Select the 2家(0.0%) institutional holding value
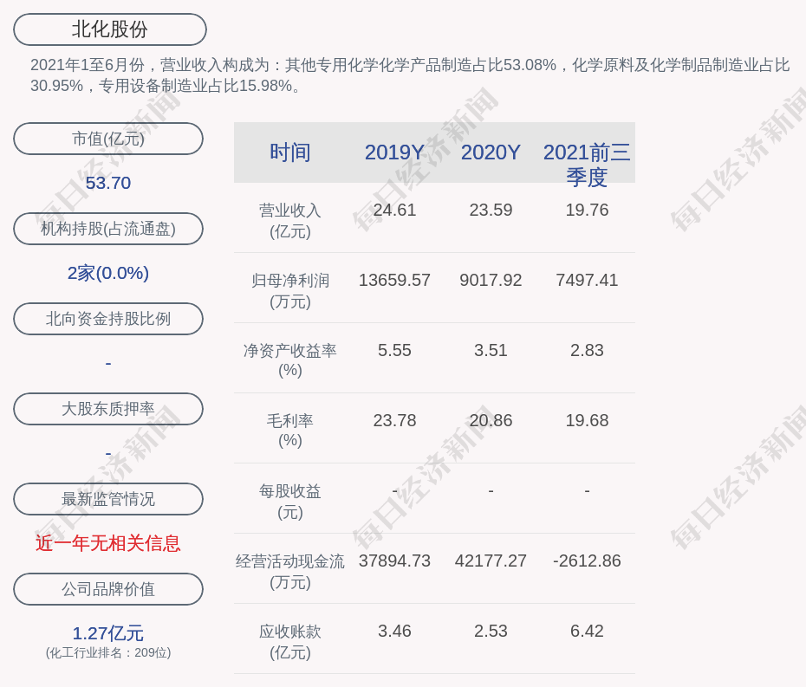 point(108,273)
